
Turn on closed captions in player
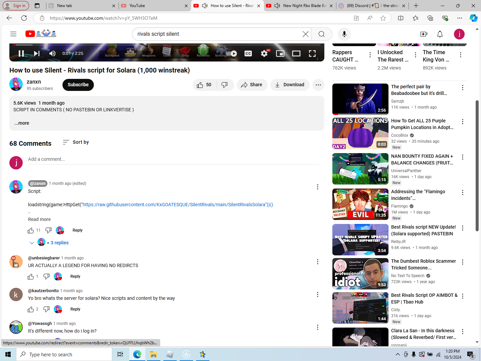(x=248, y=53)
